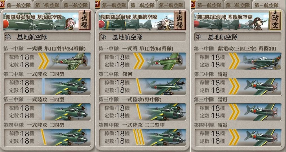
Task: Toggle the 出撃 wooden sign for 第二基地航空隊
Action: click(180, 20)
